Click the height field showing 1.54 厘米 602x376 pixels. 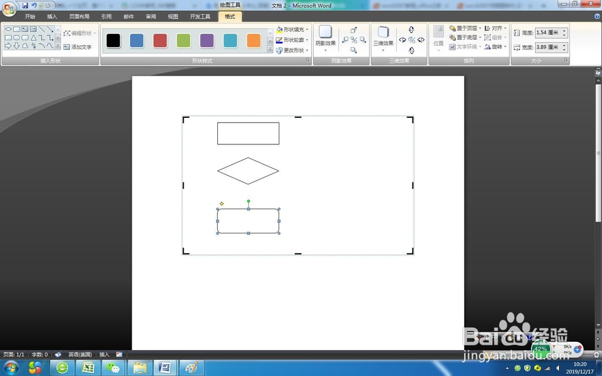(548, 32)
